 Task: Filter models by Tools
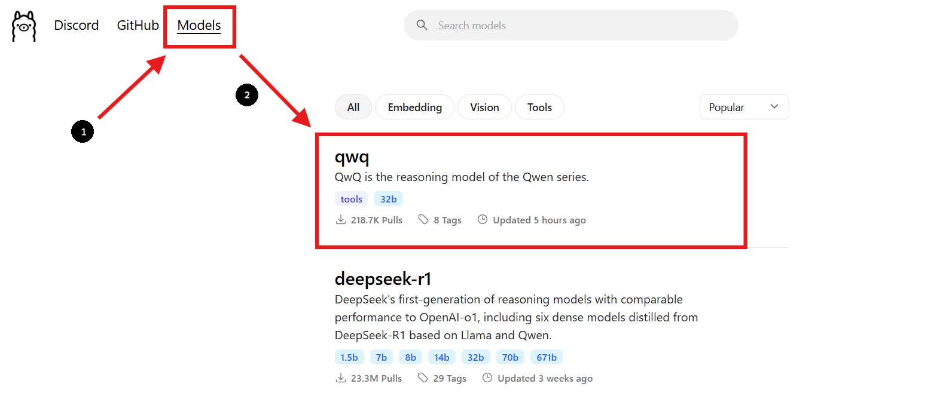click(x=539, y=107)
